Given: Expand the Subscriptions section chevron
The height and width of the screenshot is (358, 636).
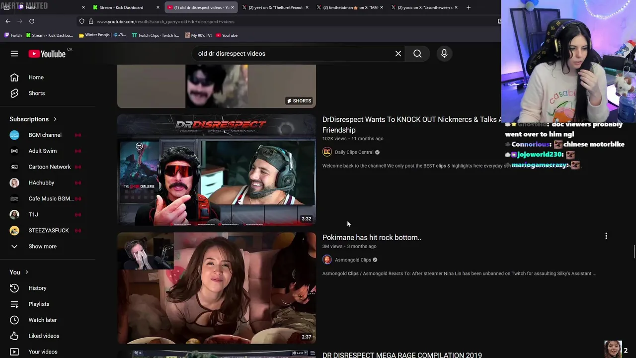Looking at the screenshot, I should click(55, 119).
